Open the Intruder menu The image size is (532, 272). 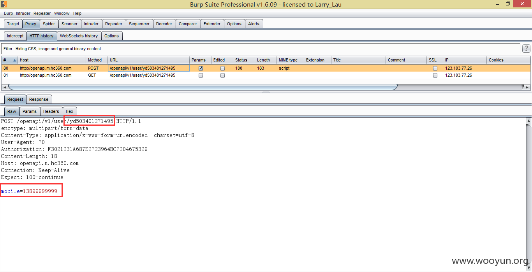(23, 13)
